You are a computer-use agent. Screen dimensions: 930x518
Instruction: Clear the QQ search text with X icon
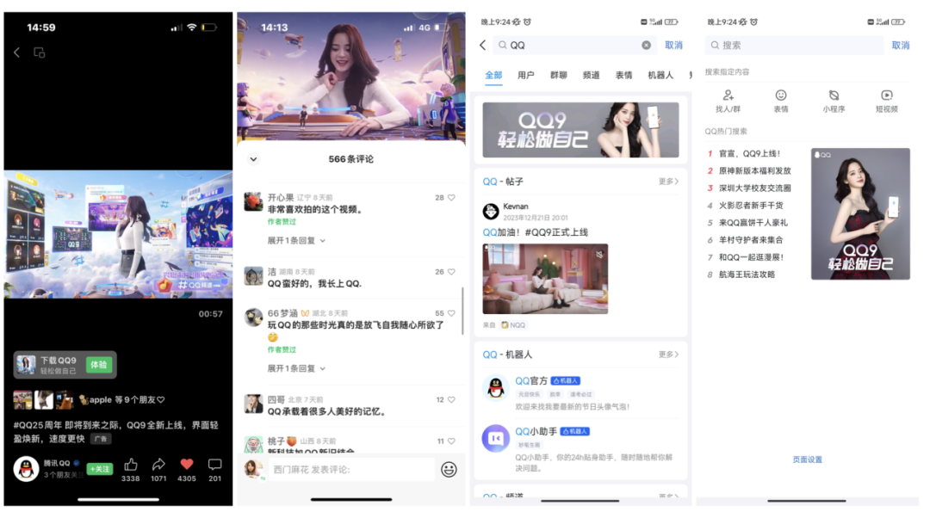coord(646,45)
